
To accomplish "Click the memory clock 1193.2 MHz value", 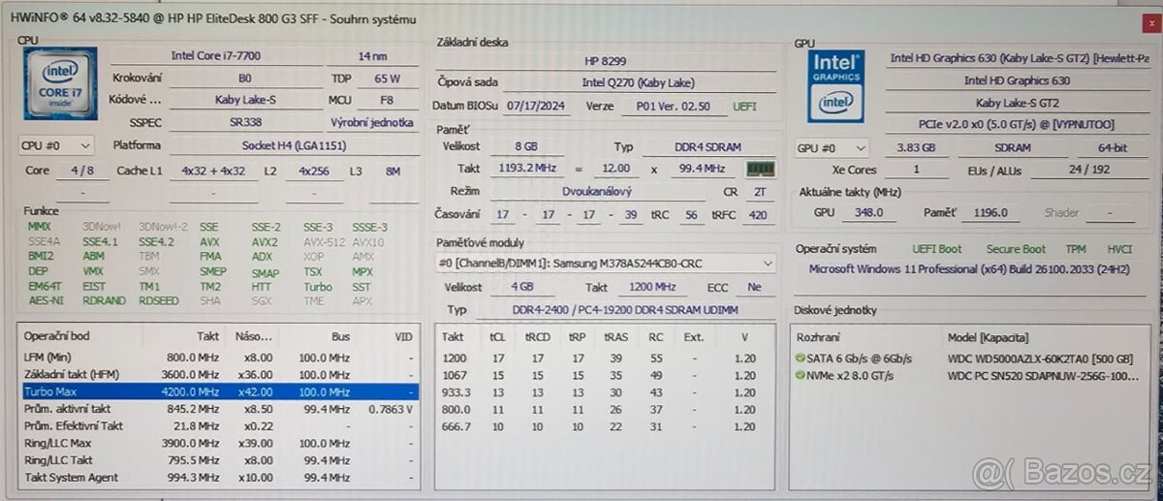I will click(x=525, y=169).
